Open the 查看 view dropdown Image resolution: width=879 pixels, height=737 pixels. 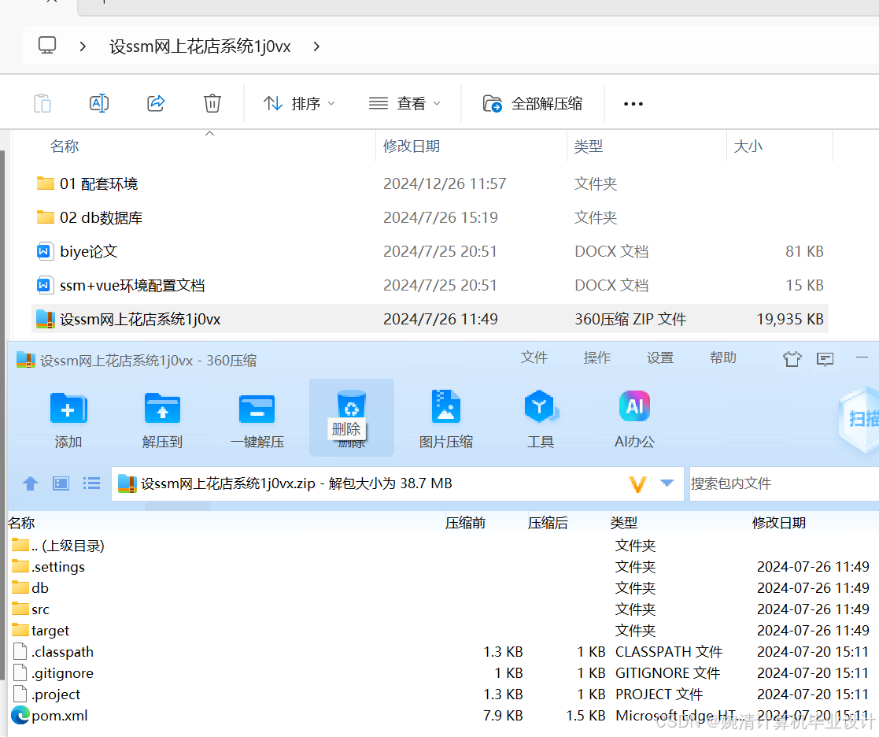coord(404,103)
